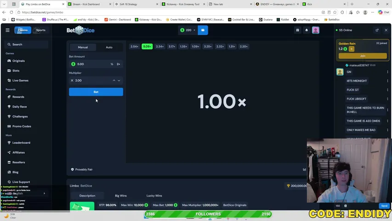Select the 3.17× history result
The image size is (392, 221).
pos(172,47)
